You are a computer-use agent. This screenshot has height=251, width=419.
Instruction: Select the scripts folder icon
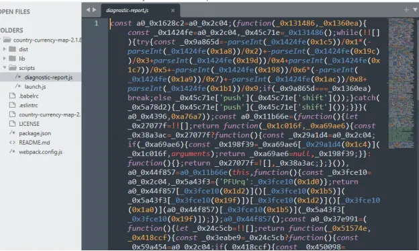point(13,68)
